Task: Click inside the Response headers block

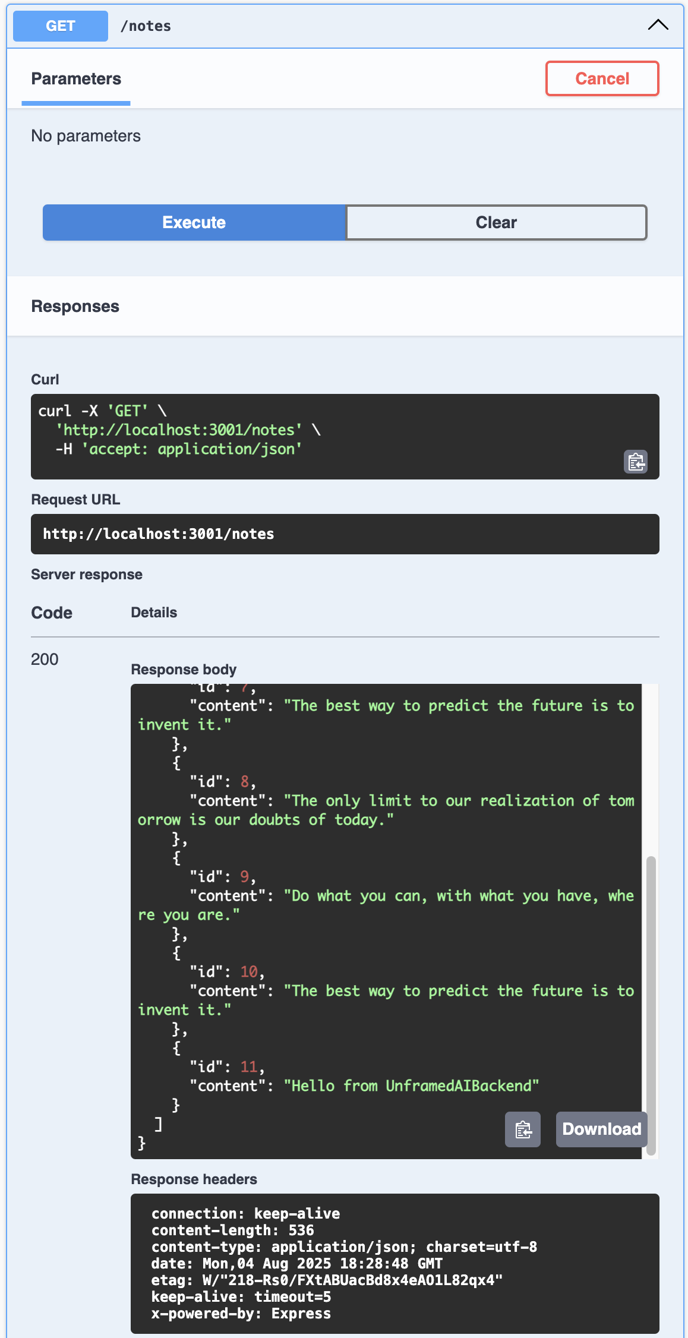Action: (395, 1263)
